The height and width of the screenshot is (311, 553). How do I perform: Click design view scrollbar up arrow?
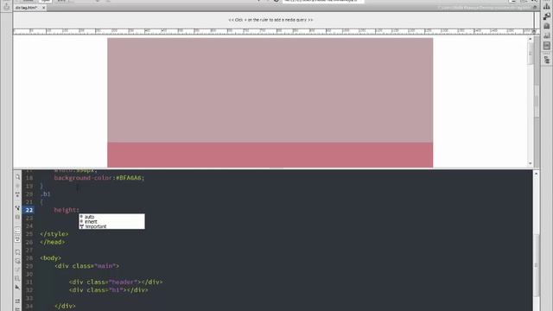[x=530, y=39]
